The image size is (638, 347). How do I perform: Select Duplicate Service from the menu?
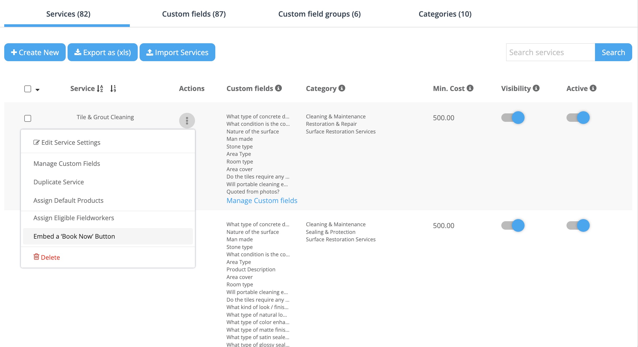point(59,182)
